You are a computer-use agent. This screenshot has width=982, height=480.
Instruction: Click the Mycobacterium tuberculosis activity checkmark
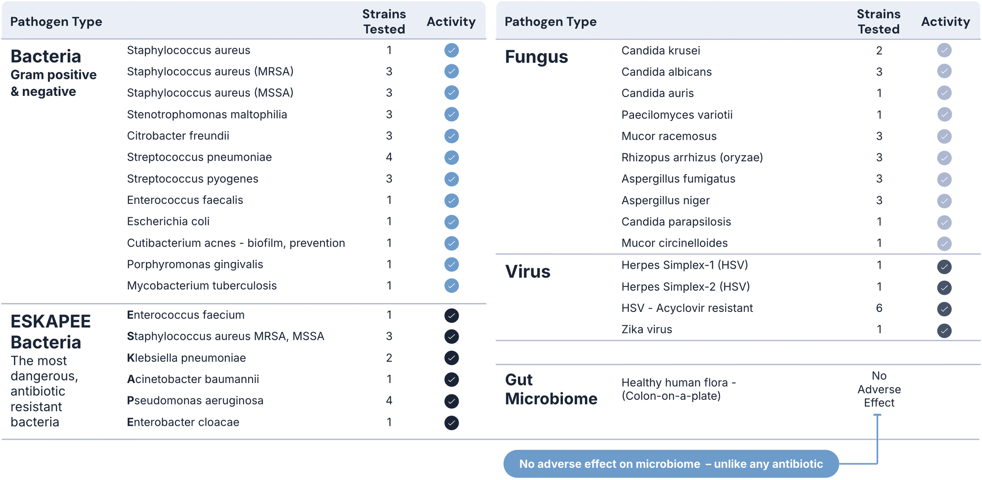tap(451, 286)
